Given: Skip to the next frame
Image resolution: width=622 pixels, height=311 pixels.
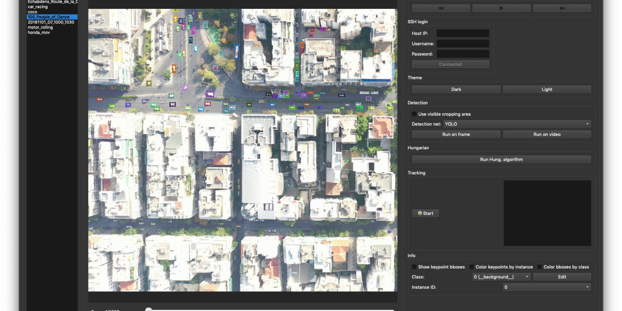Looking at the screenshot, I should coord(562,8).
